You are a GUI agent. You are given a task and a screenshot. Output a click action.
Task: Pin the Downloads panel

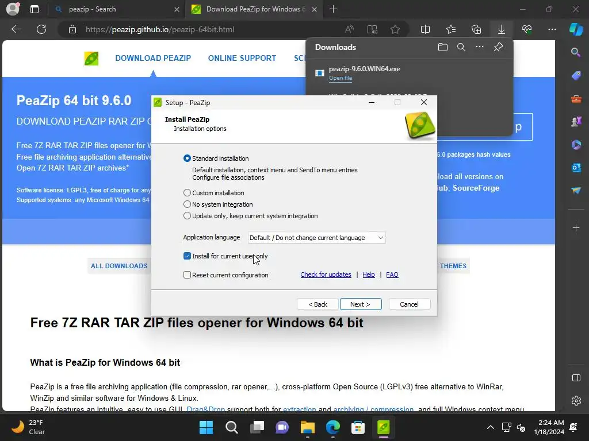(x=499, y=47)
